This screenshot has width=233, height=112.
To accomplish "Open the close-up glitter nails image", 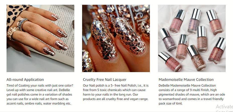I will [116, 38].
